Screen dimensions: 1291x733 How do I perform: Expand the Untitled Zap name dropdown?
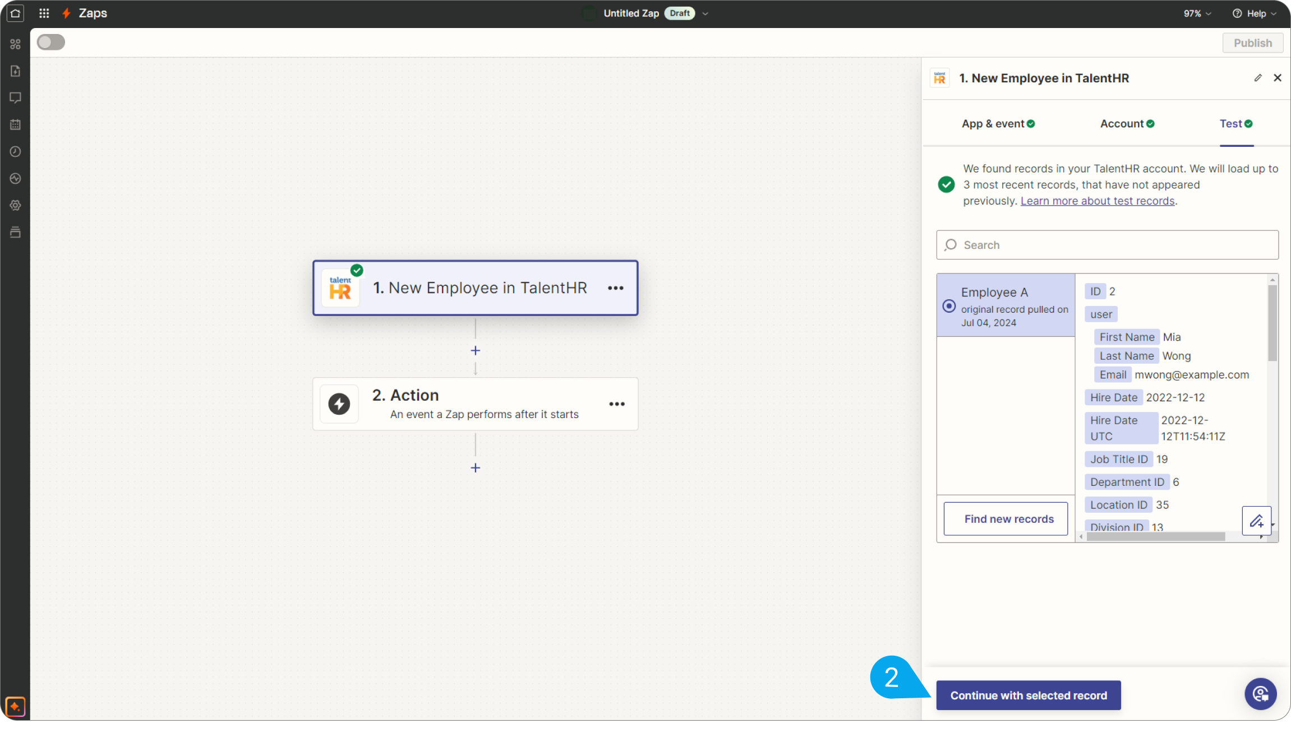pos(705,13)
